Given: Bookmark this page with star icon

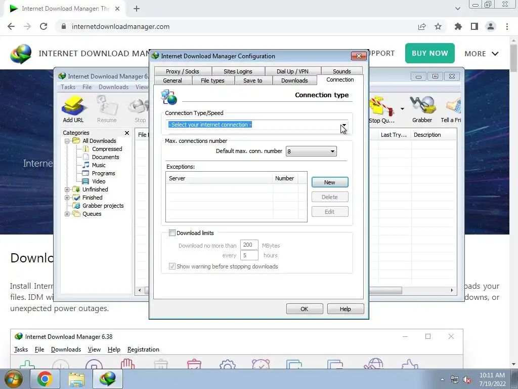Looking at the screenshot, I should (x=438, y=26).
